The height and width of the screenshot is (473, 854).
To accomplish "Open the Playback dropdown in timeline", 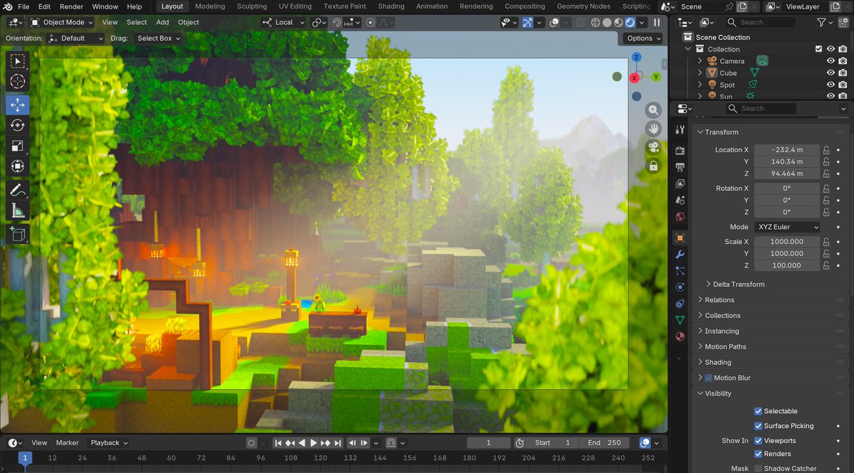I will click(x=109, y=442).
